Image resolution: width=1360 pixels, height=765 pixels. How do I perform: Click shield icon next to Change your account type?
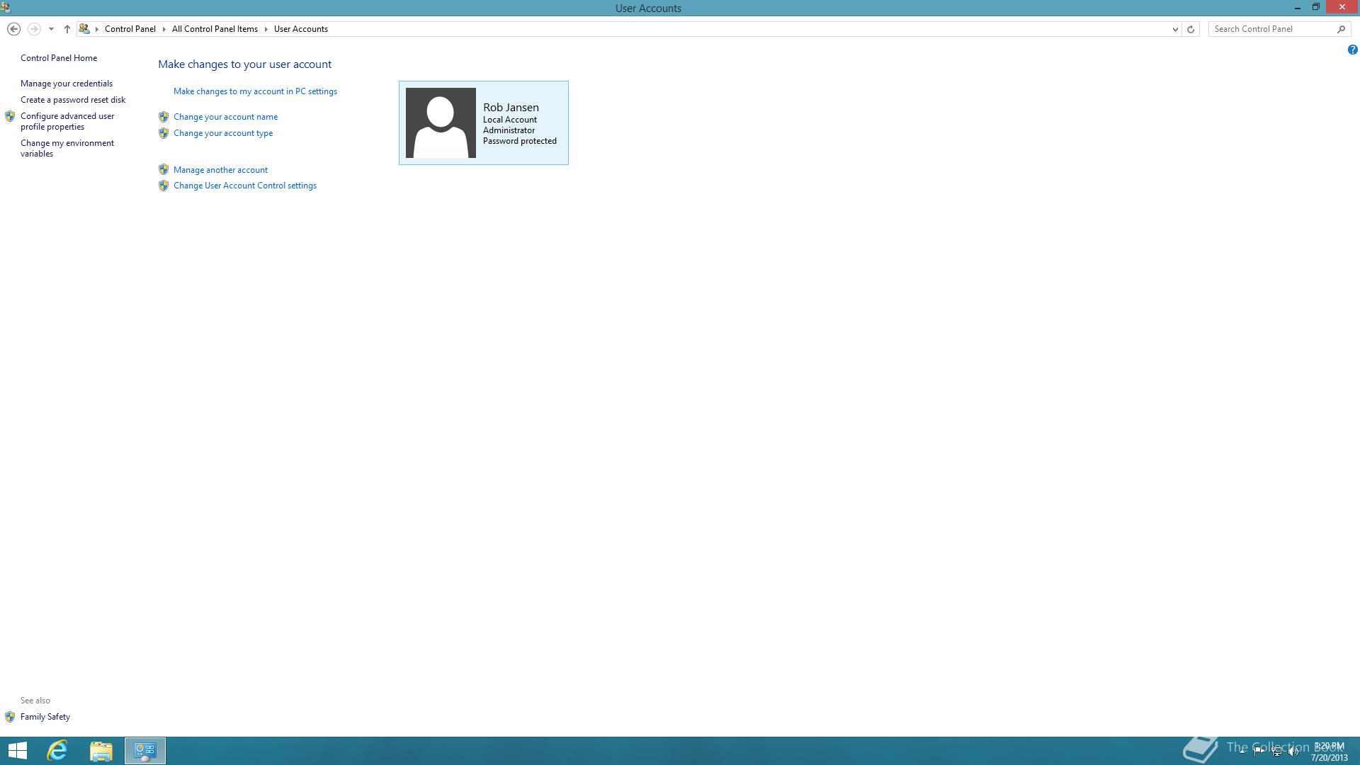[164, 133]
